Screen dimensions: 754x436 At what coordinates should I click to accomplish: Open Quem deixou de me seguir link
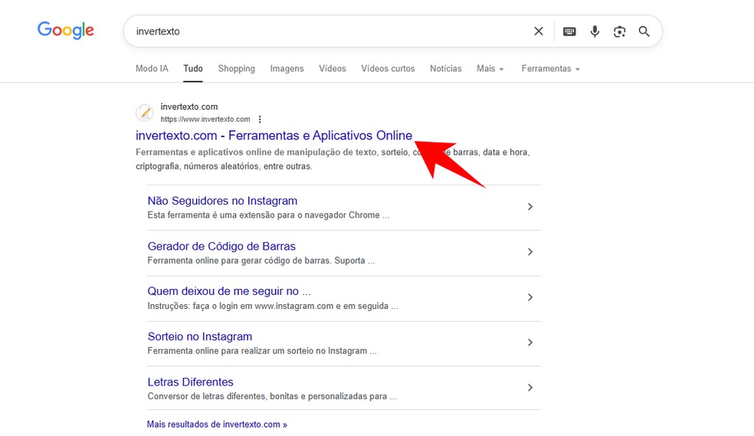229,291
